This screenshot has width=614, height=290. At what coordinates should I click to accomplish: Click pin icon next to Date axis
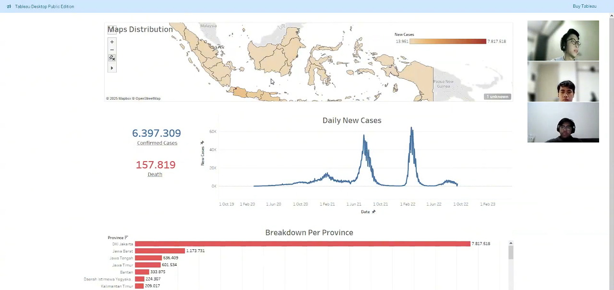point(373,211)
